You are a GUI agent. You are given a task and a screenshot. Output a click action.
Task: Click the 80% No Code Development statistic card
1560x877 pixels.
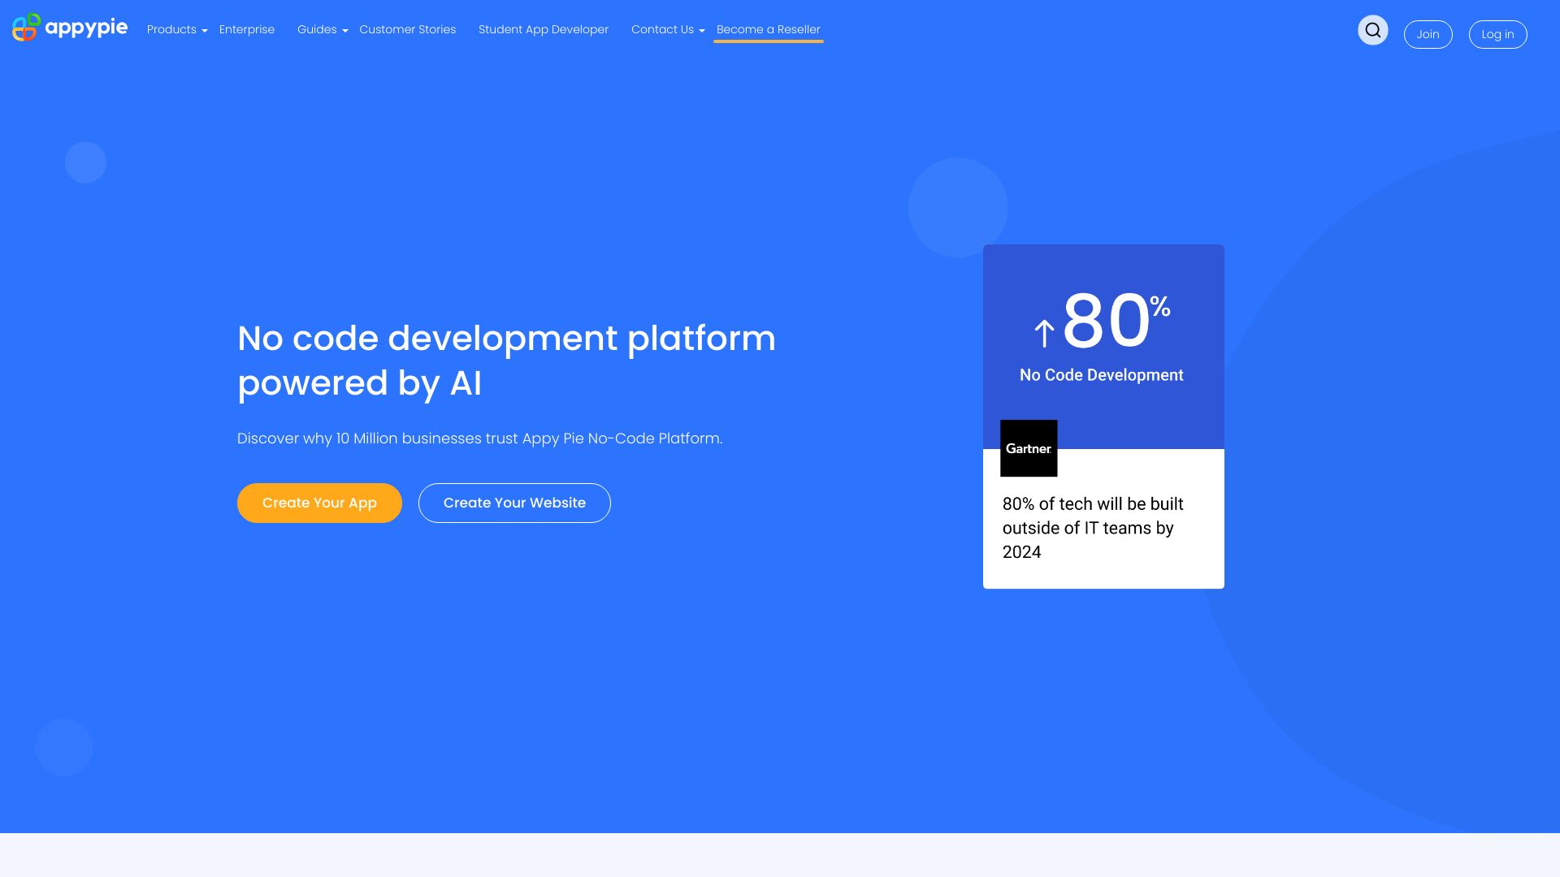tap(1103, 345)
